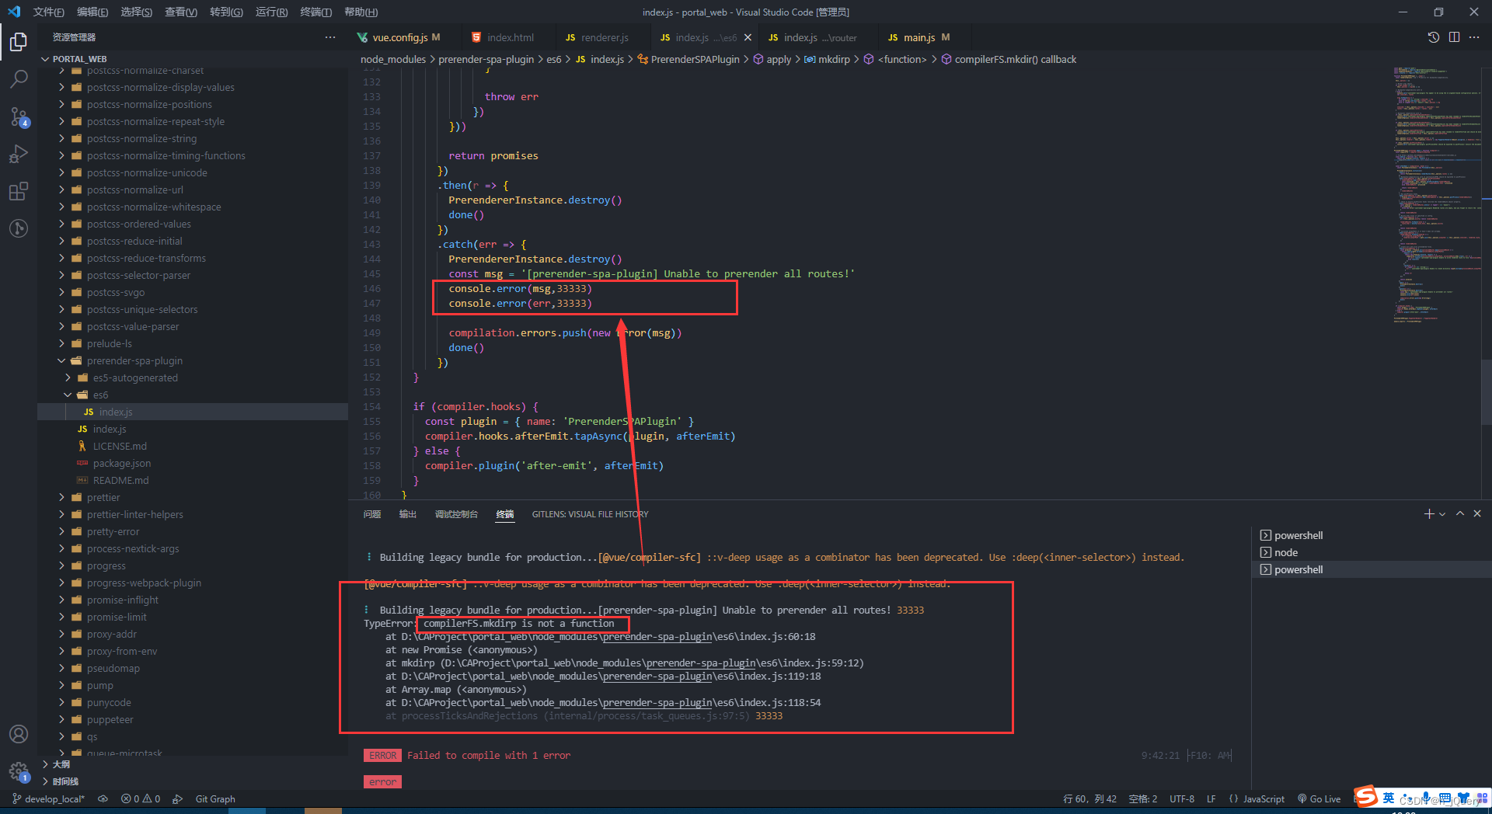Open the Search view in activity bar

(19, 78)
